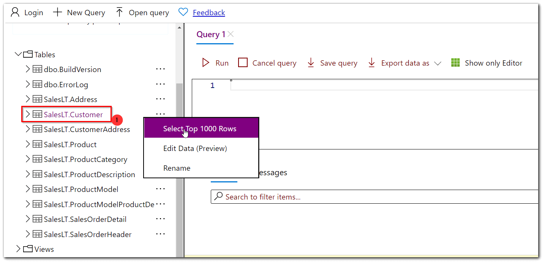Open ellipsis menu for SalesLT.Address table
The height and width of the screenshot is (264, 545).
pos(160,99)
